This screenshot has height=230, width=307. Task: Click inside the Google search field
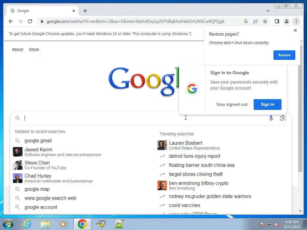(x=145, y=118)
